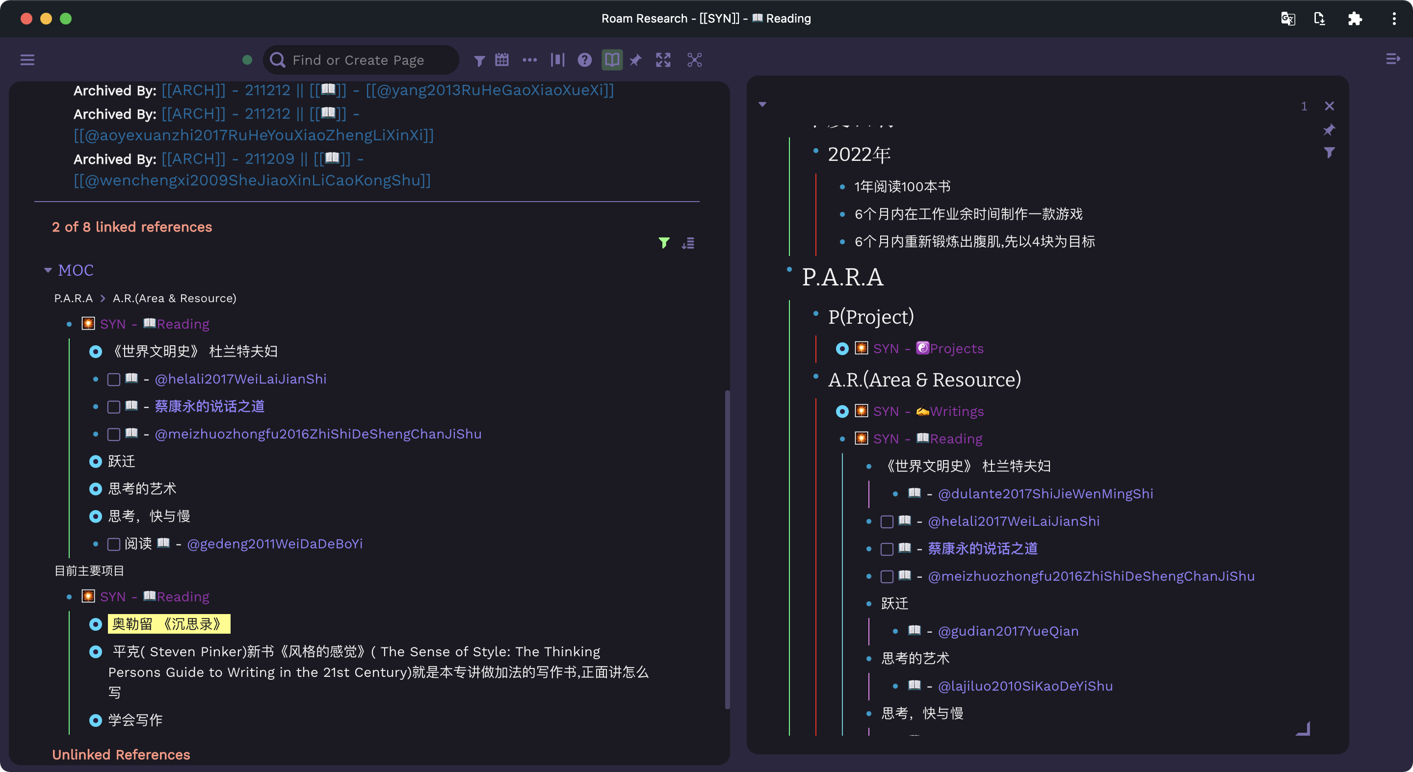The width and height of the screenshot is (1413, 772).
Task: Expand the Steven Pinker 风格的感觉 bullet
Action: click(96, 651)
